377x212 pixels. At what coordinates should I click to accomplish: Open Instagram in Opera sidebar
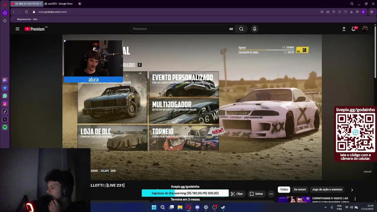coord(5,104)
